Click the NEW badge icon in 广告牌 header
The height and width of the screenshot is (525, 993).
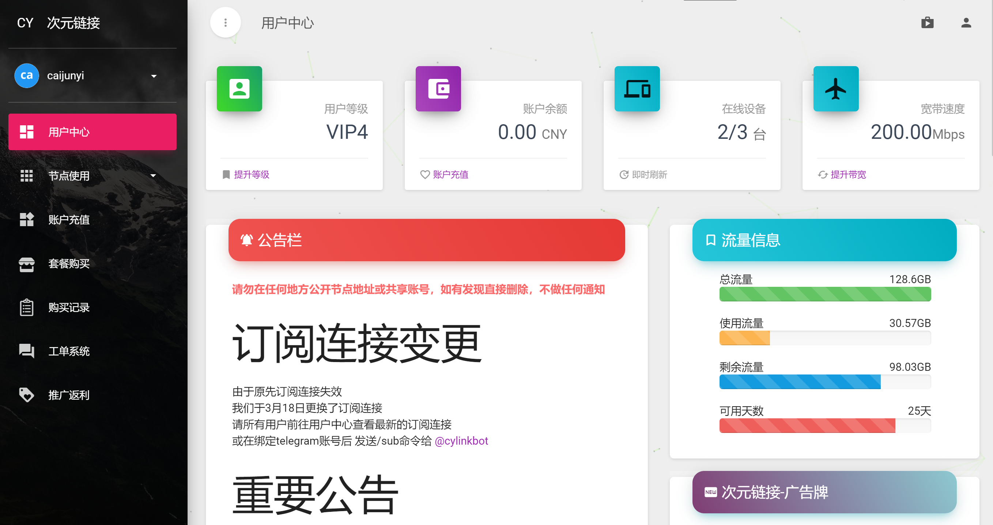point(710,492)
